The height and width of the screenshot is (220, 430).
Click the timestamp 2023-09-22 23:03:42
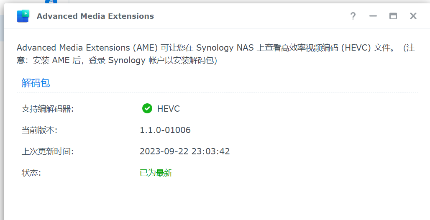pos(185,151)
